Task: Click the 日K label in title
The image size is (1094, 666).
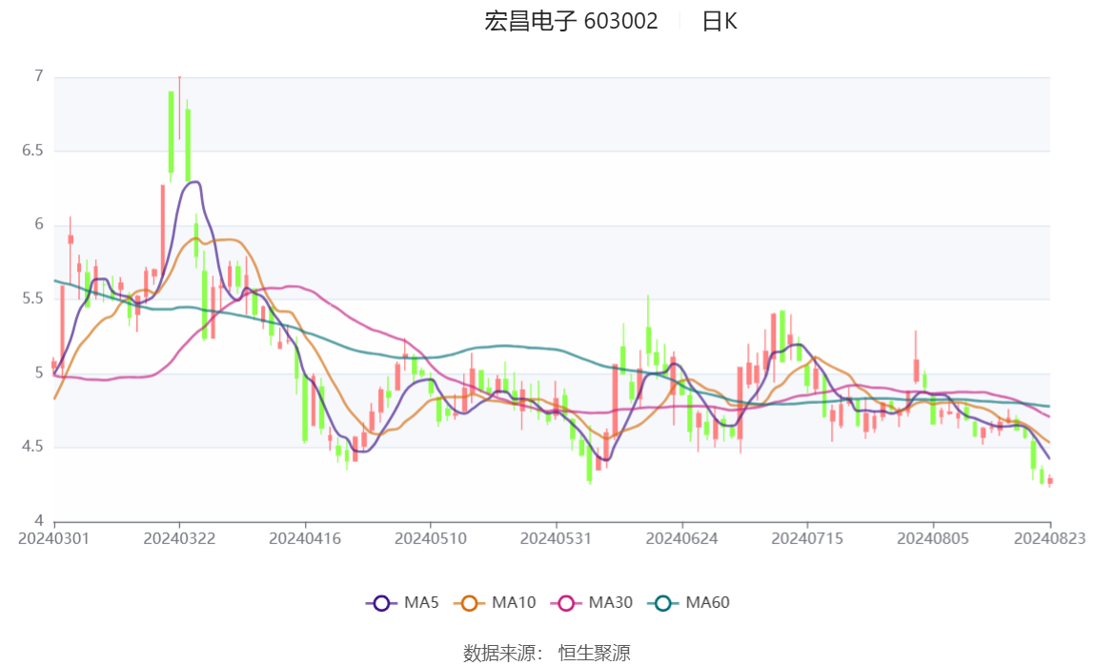Action: pos(719,22)
